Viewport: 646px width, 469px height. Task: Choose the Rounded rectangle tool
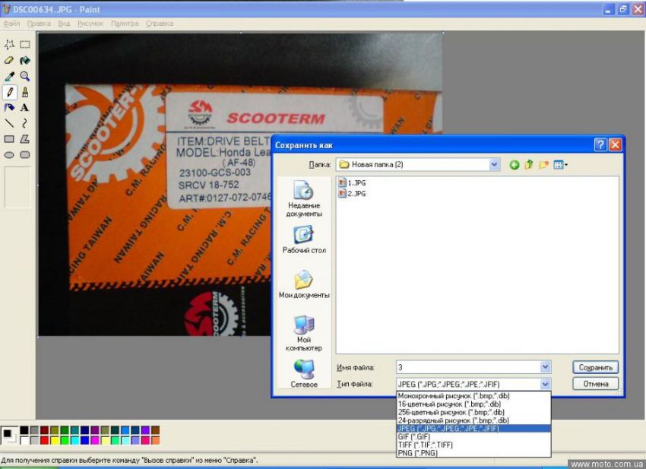[25, 155]
